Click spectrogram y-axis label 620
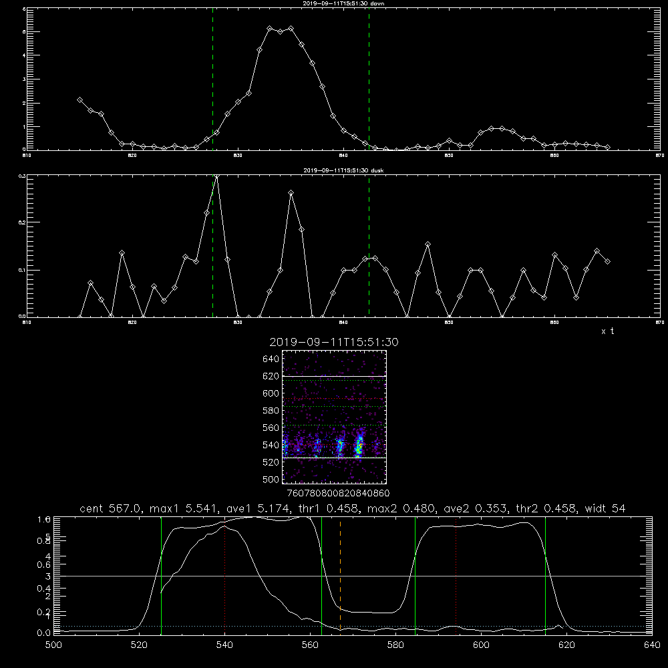Image resolution: width=668 pixels, height=668 pixels. (271, 376)
